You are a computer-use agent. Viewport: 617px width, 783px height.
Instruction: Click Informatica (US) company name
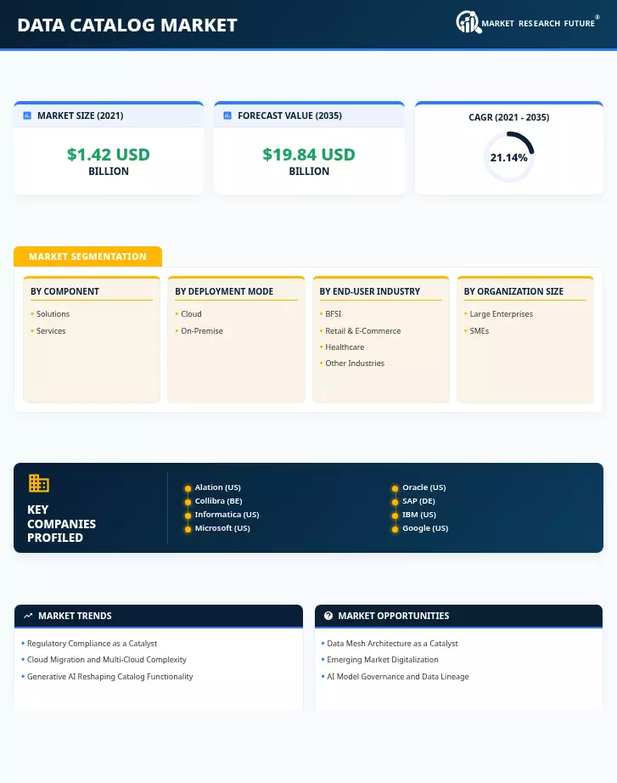[x=227, y=515]
